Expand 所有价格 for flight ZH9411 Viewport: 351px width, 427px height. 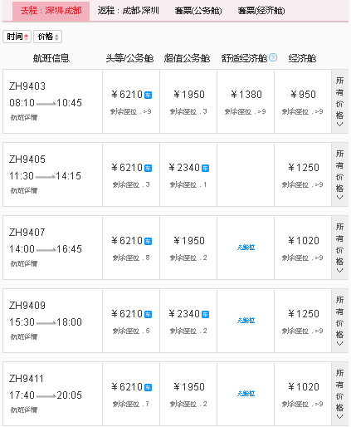pyautogui.click(x=339, y=394)
